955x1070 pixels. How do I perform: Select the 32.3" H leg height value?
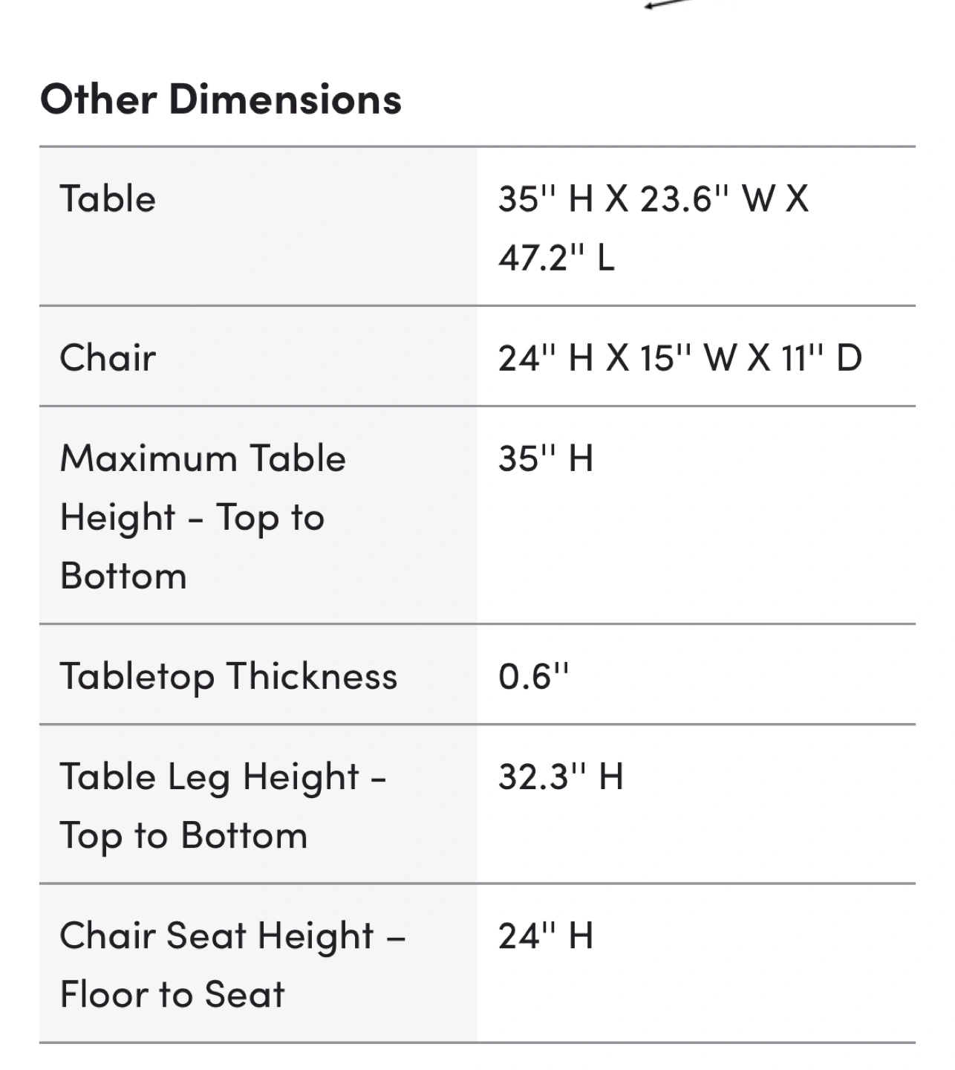tap(561, 777)
